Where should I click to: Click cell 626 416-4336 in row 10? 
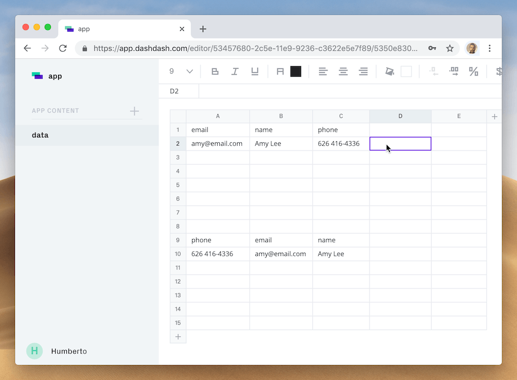218,254
